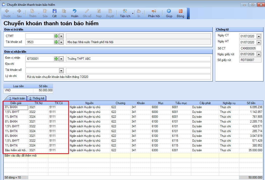Open the payer Tài khoản số 9523 dropdown
The width and height of the screenshot is (265, 180).
pyautogui.click(x=61, y=42)
